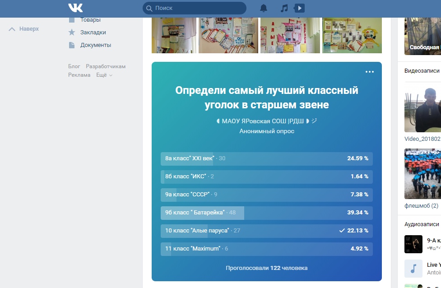Viewport: 441px width, 288px height.
Task: Click the VK logo icon
Action: 75,8
